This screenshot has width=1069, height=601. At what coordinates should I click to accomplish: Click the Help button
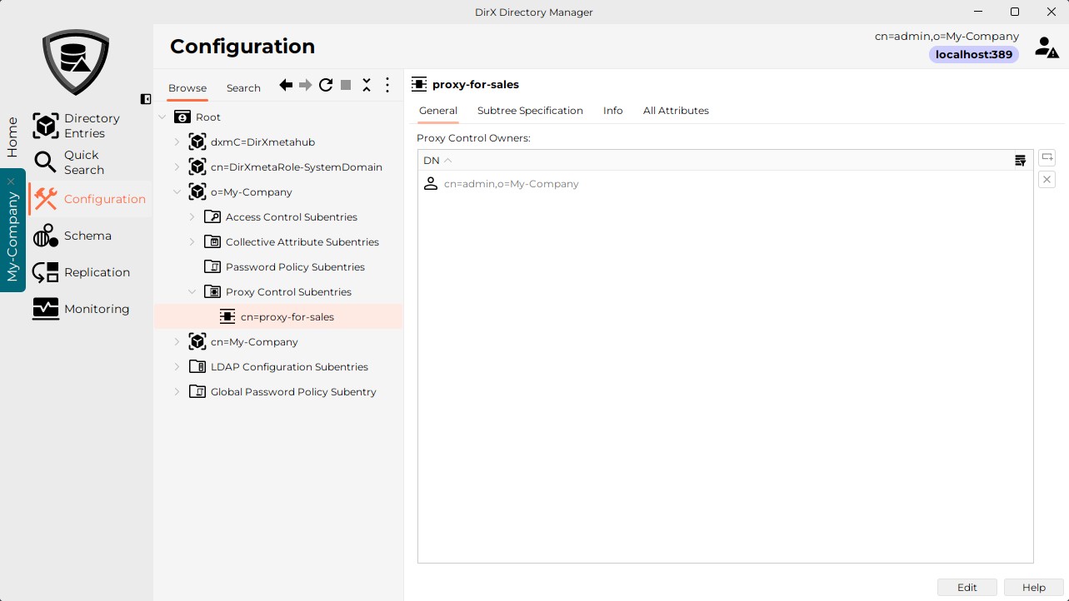(x=1034, y=588)
